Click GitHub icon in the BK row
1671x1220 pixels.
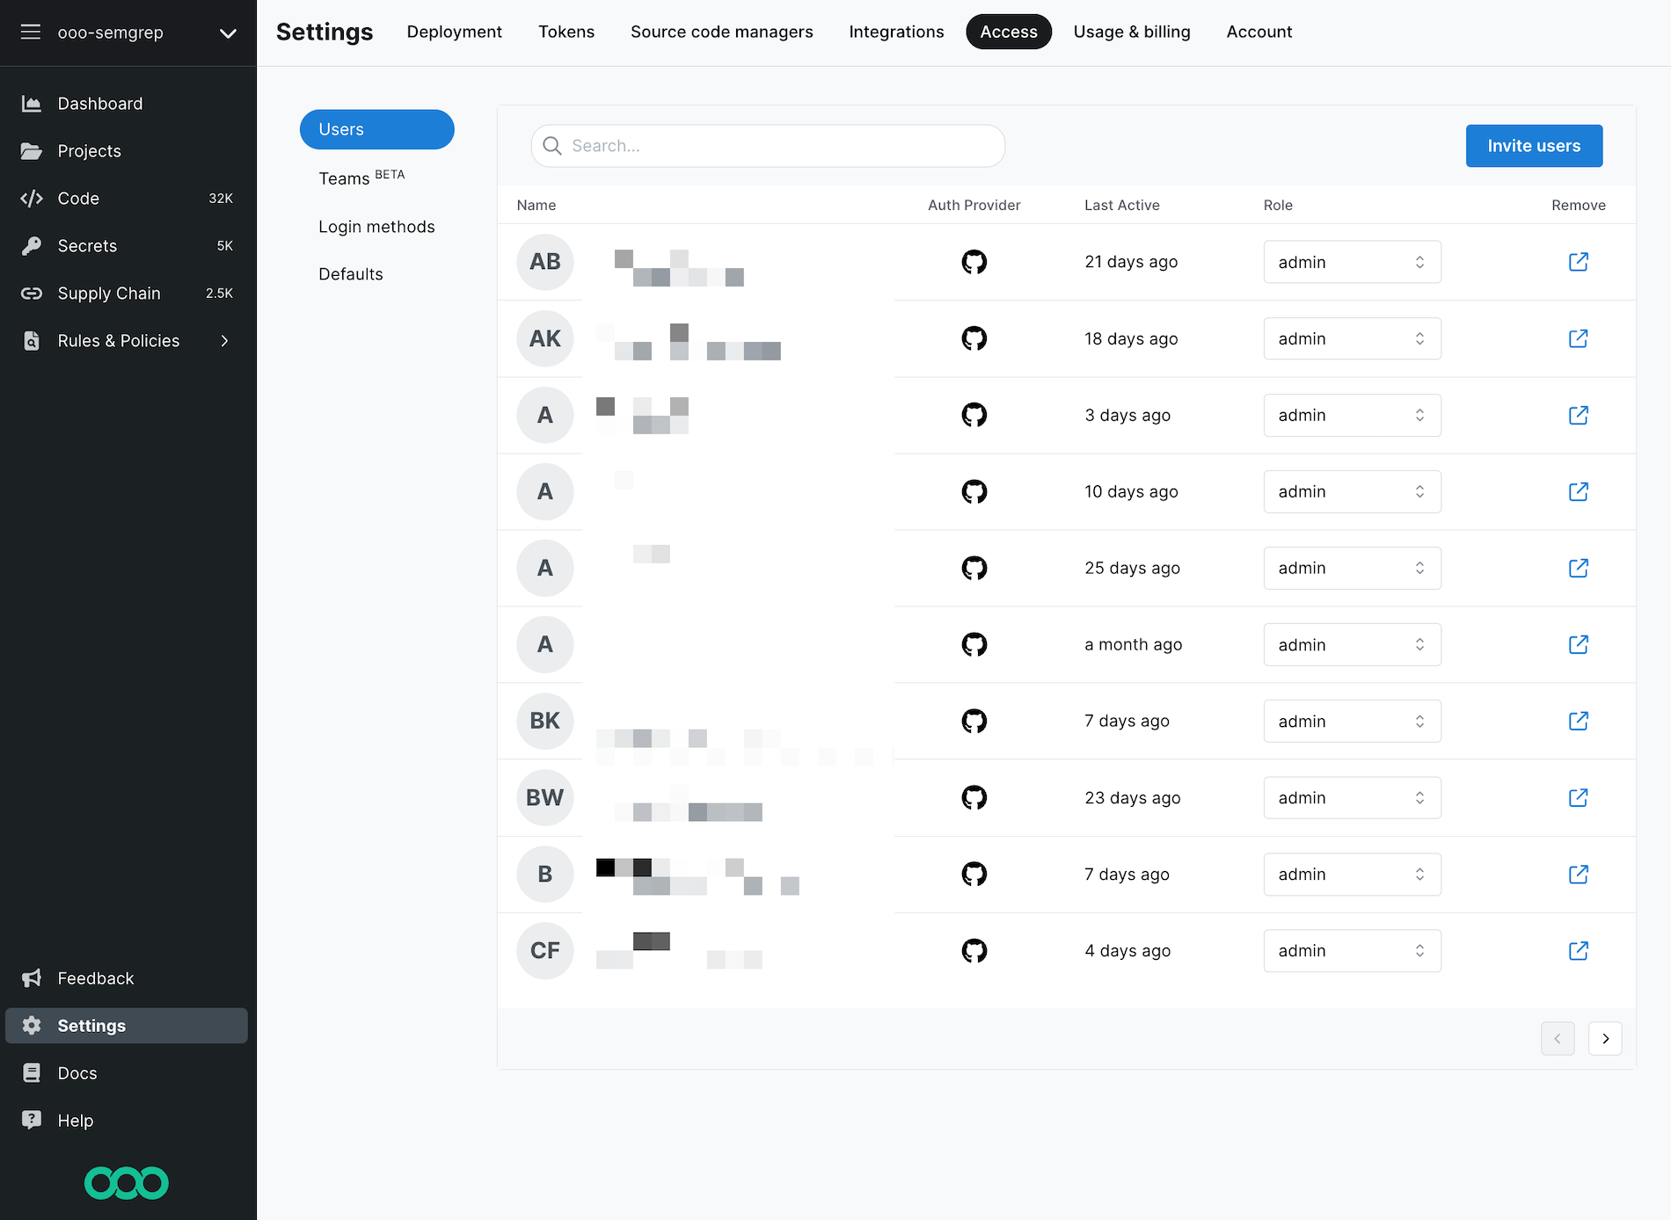click(x=974, y=722)
